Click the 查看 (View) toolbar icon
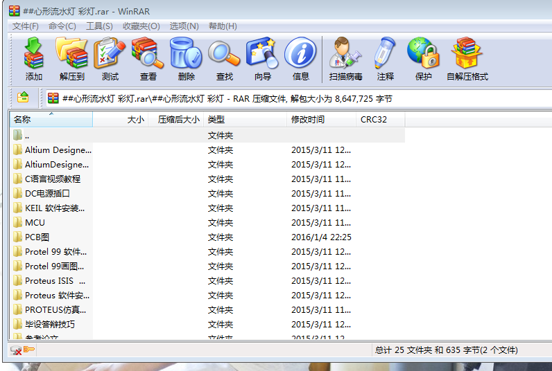This screenshot has width=552, height=371. (x=148, y=53)
